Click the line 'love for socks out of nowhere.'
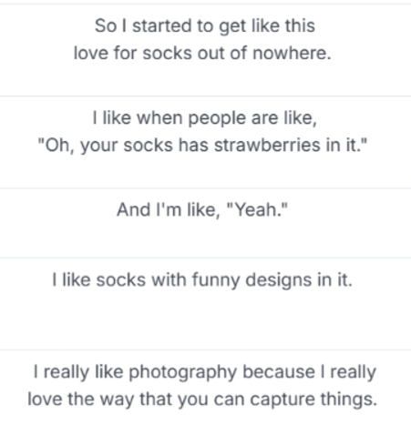411x435 pixels. click(x=202, y=54)
